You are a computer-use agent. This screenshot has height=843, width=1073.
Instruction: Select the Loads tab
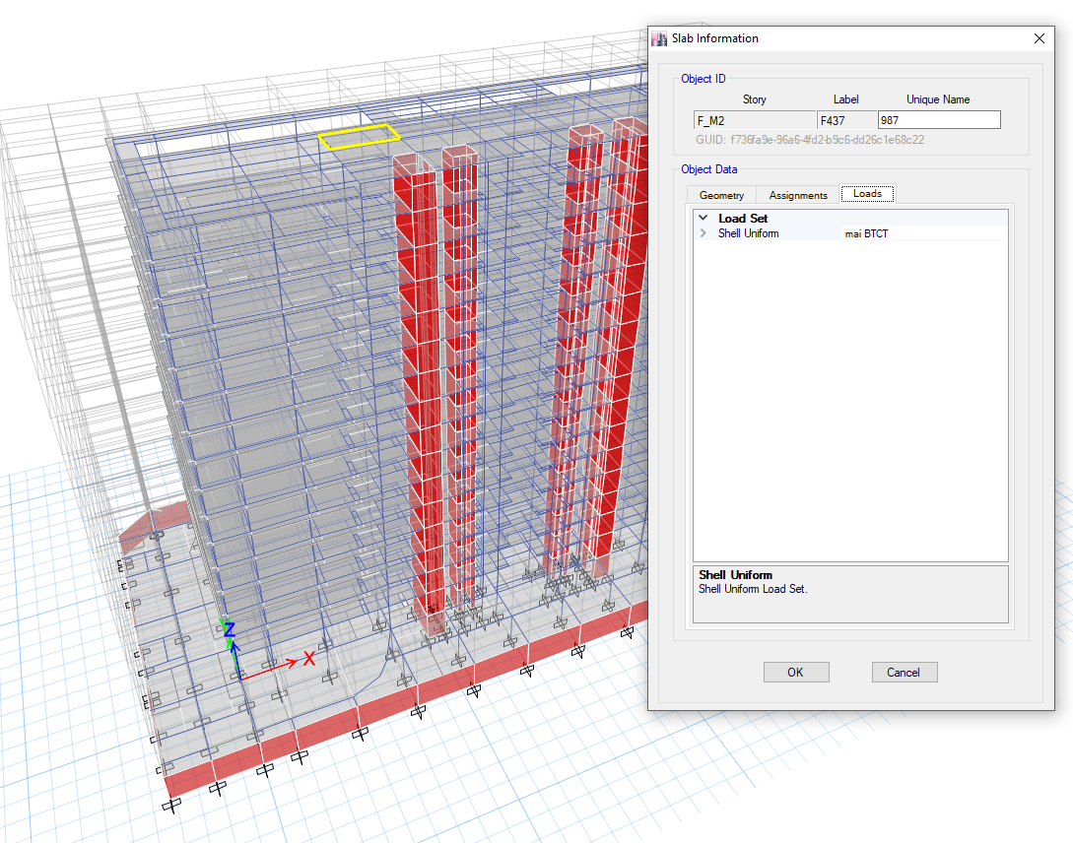(867, 194)
